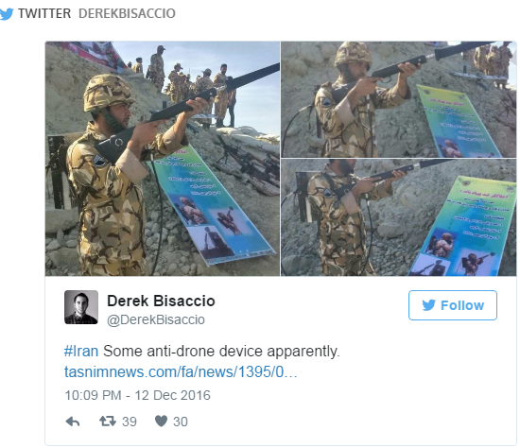Image resolution: width=520 pixels, height=448 pixels.
Task: Click the tweet text about anti-drone device
Action: pos(221,352)
